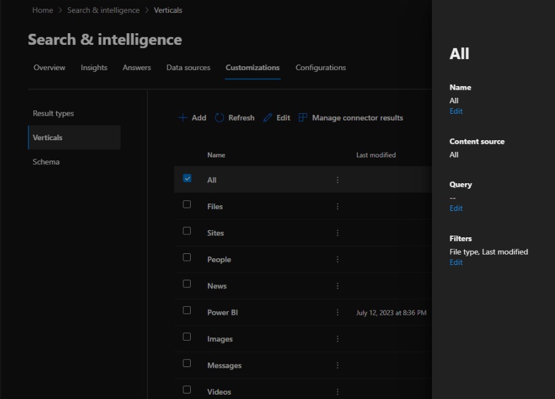Switch to the Insights tab
The image size is (555, 399).
94,68
